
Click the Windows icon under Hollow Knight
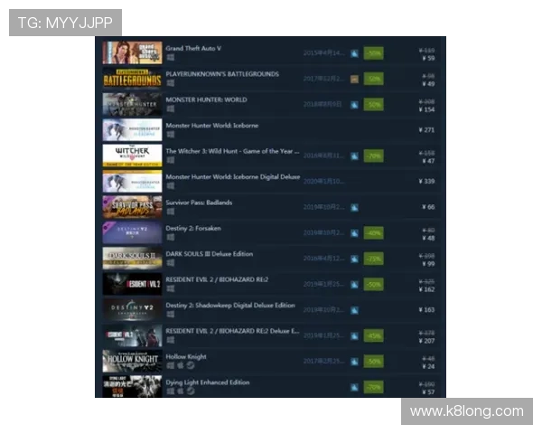pos(170,366)
